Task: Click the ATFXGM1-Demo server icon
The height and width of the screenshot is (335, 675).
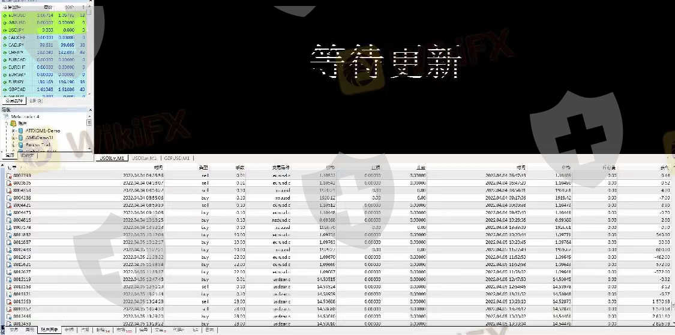Action: 20,131
